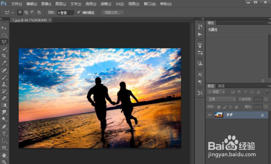The height and width of the screenshot is (164, 271).
Task: Expand the toolbox double arrow
Action: [1, 19]
